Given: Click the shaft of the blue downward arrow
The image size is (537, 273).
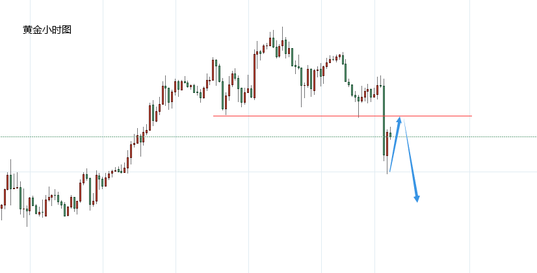Looking at the screenshot, I should 410,159.
